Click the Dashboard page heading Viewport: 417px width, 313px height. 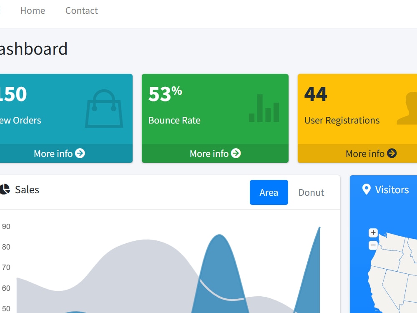[x=33, y=49]
